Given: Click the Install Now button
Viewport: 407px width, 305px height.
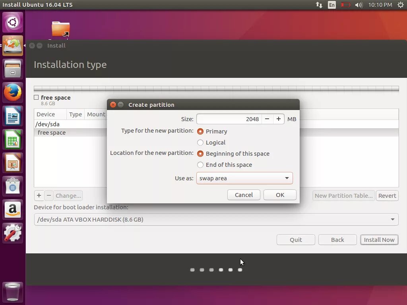Looking at the screenshot, I should [379, 239].
